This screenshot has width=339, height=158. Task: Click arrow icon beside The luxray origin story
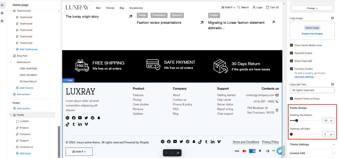[130, 17]
